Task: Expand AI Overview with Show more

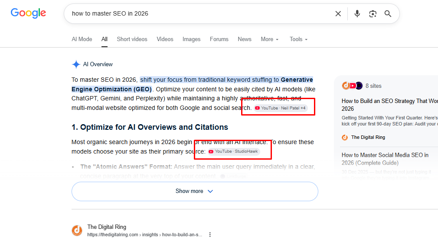Action: (x=195, y=191)
